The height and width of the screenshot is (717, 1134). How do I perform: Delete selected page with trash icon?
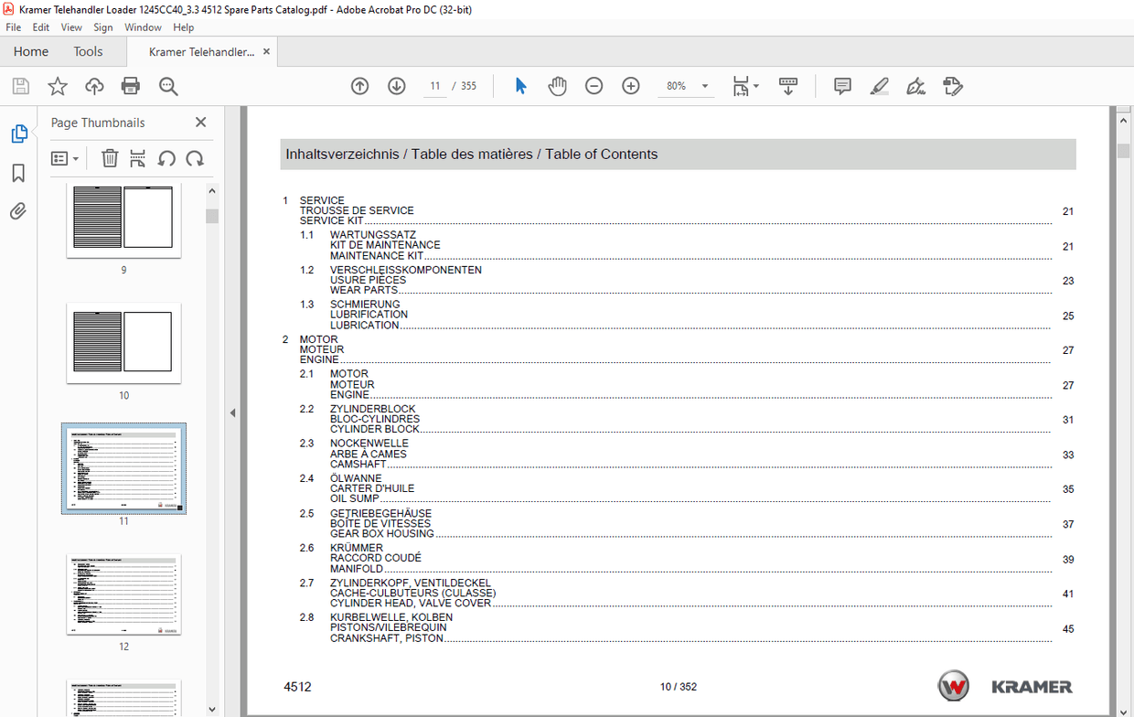click(110, 158)
